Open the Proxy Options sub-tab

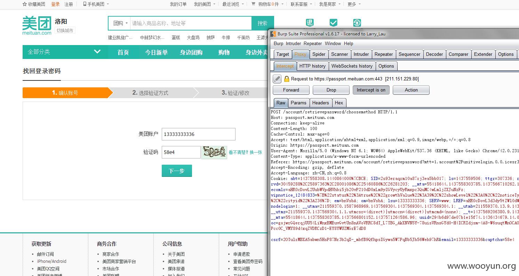click(386, 66)
